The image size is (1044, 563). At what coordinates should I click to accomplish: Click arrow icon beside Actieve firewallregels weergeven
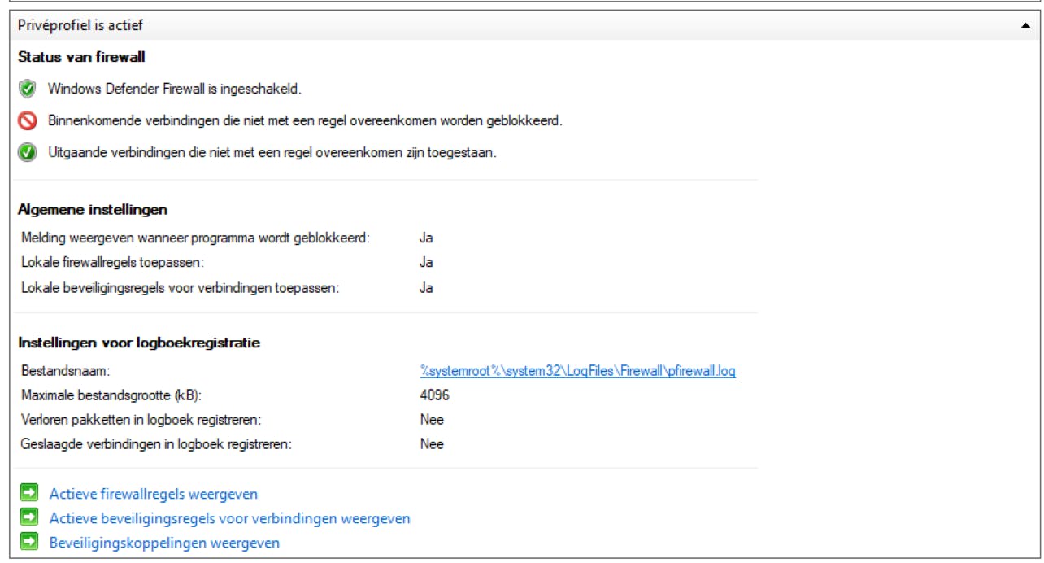click(x=29, y=493)
